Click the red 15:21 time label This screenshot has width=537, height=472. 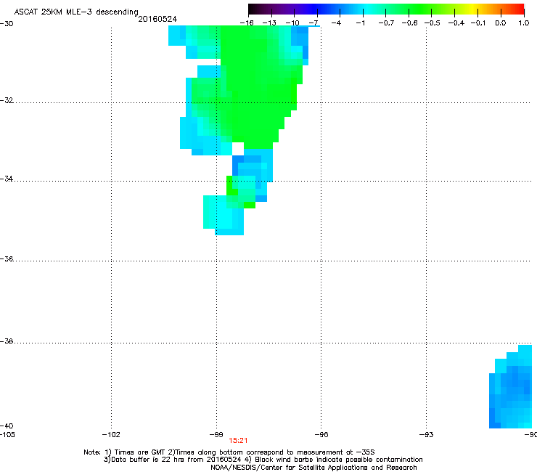238,441
